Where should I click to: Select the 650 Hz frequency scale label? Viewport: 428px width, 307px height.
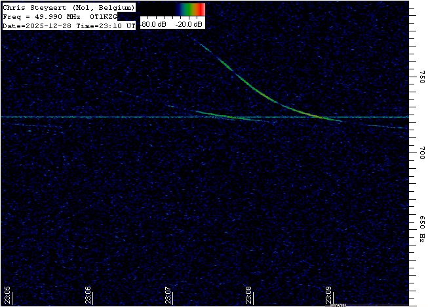pos(421,228)
